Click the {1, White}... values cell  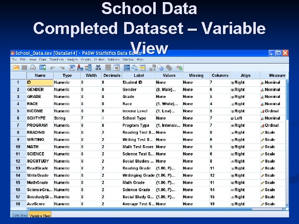click(169, 104)
